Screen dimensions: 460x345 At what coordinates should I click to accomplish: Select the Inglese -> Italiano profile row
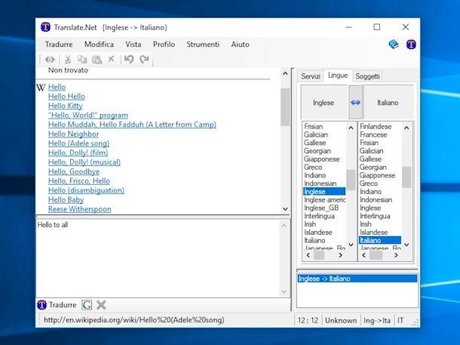point(357,279)
